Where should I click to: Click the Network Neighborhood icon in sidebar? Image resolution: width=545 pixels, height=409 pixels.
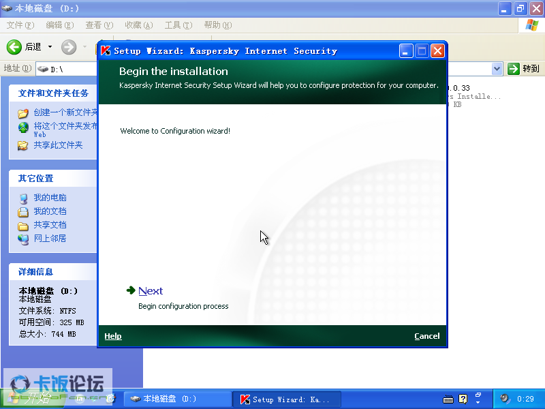pos(23,239)
